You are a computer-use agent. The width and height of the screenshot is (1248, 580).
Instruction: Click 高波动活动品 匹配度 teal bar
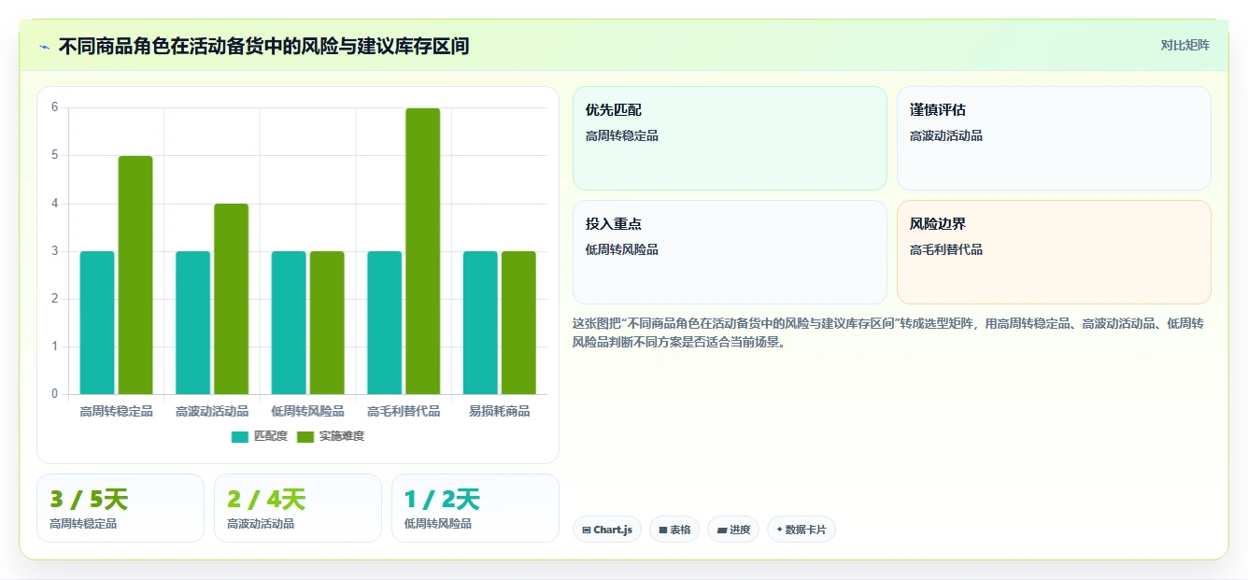193,322
